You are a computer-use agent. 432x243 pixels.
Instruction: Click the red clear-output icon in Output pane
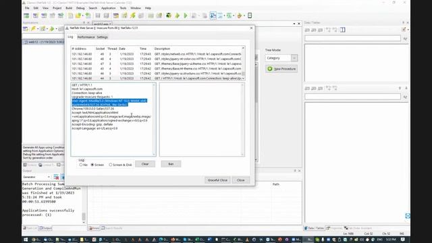tap(56, 177)
